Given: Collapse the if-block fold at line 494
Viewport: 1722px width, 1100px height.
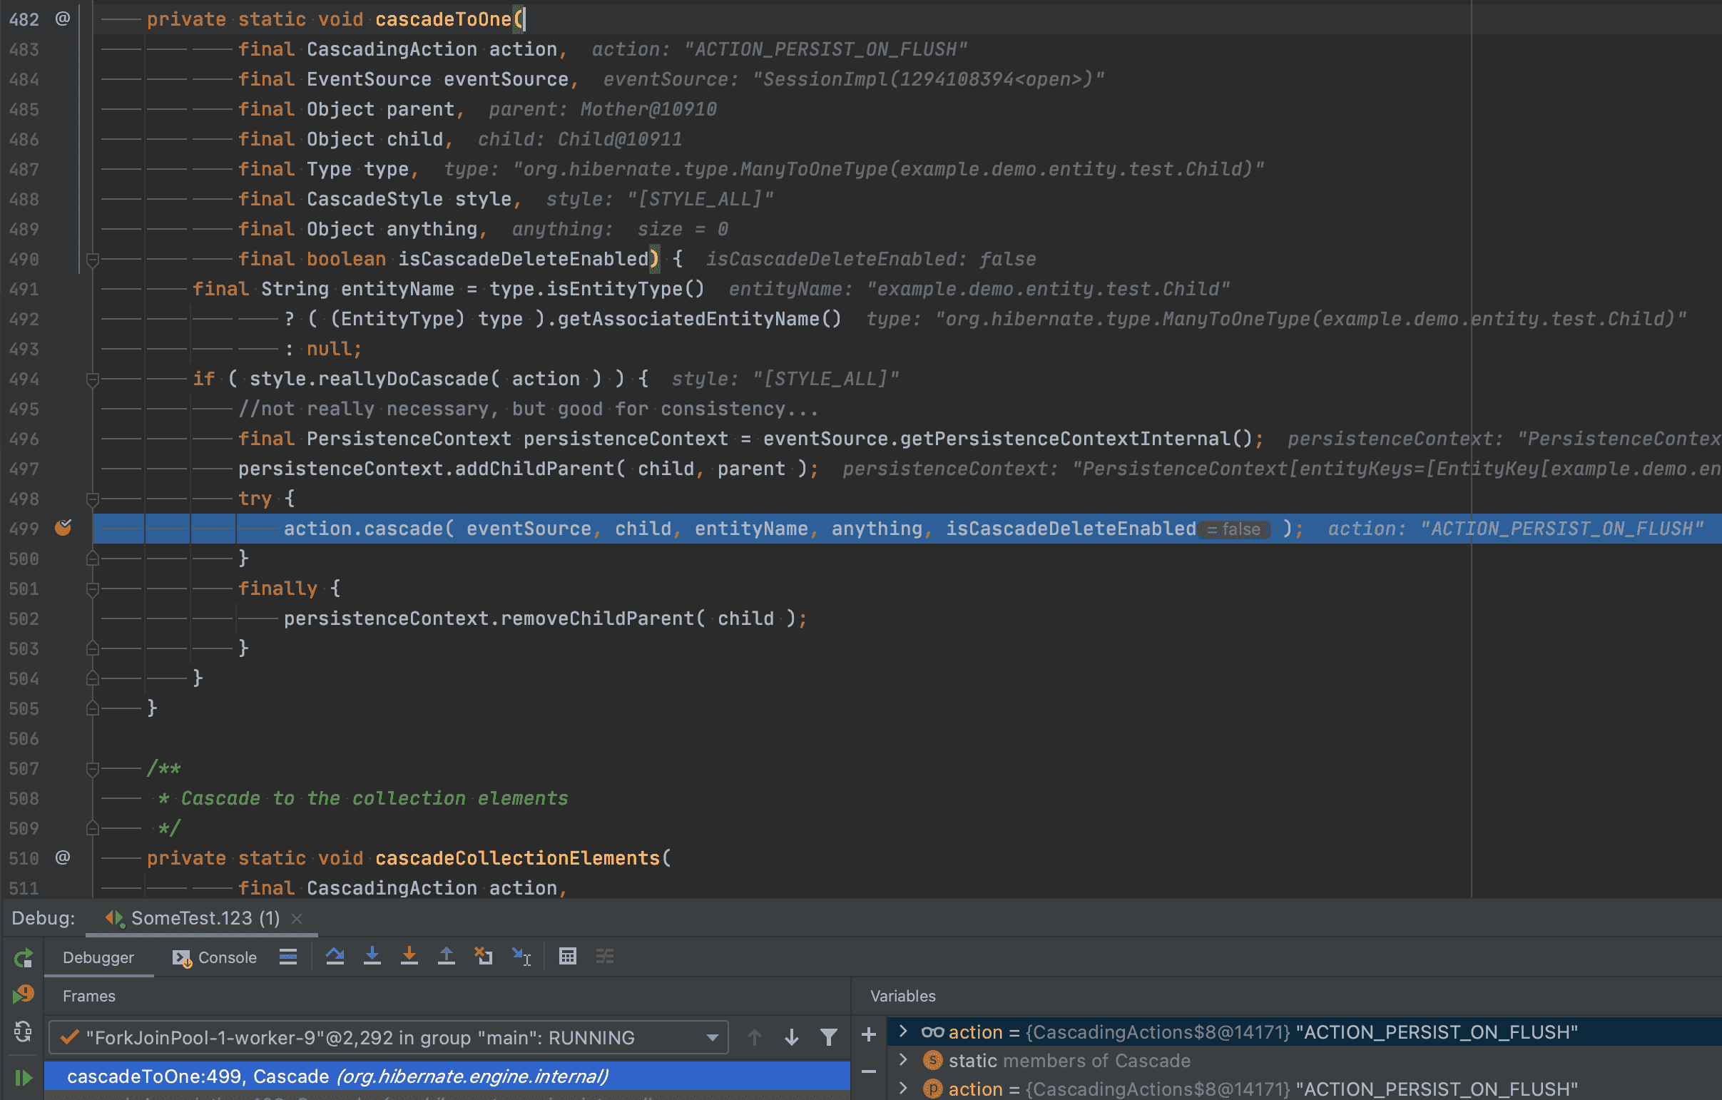Looking at the screenshot, I should (92, 379).
